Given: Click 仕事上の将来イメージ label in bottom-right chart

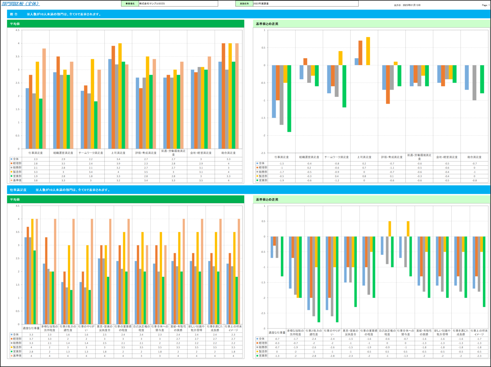Looking at the screenshot, I should [479, 332].
